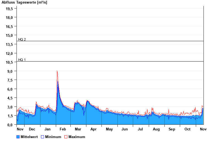The height and width of the screenshot is (151, 220).
Task: Click the 9,0 y-axis tick label
Action: (x=10, y=71)
